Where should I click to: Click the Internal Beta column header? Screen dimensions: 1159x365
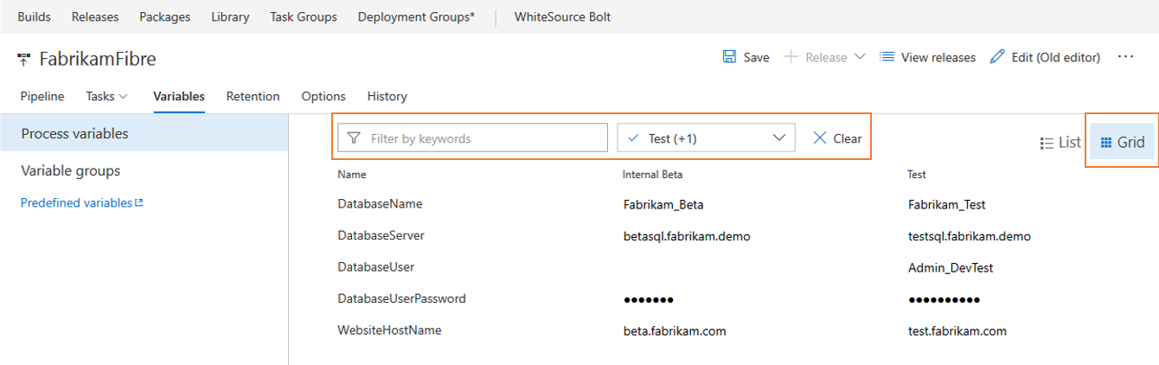click(653, 174)
